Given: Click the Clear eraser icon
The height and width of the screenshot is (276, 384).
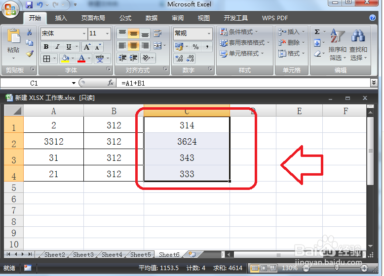Looking at the screenshot, I should (x=317, y=54).
